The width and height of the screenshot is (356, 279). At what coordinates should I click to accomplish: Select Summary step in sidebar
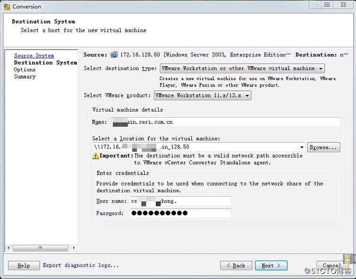[x=25, y=77]
